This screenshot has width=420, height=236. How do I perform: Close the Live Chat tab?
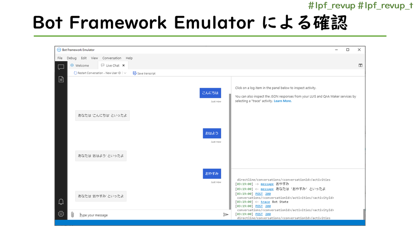coord(123,65)
